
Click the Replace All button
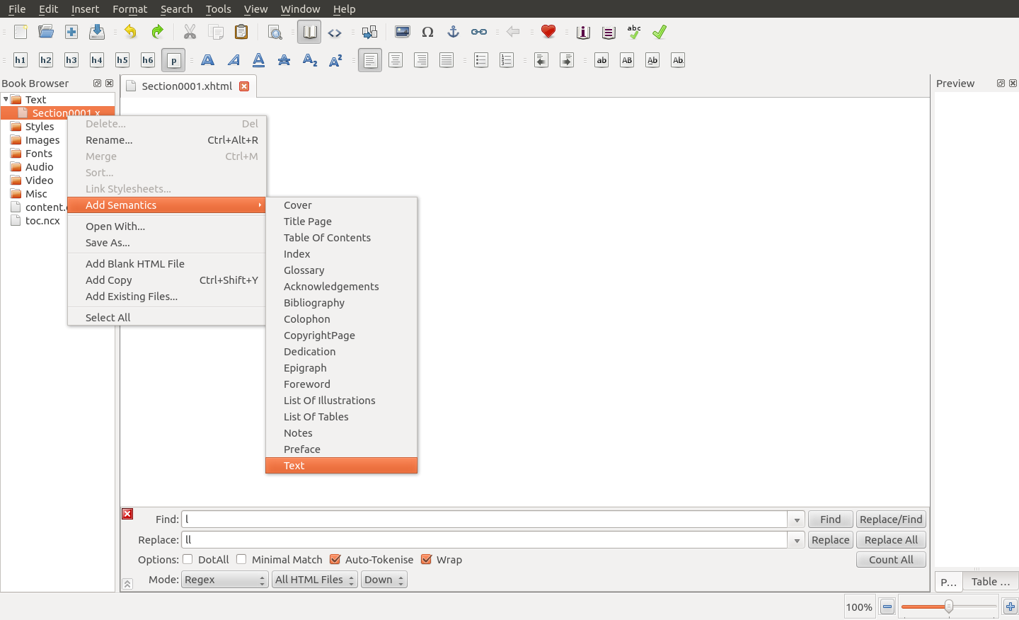892,540
